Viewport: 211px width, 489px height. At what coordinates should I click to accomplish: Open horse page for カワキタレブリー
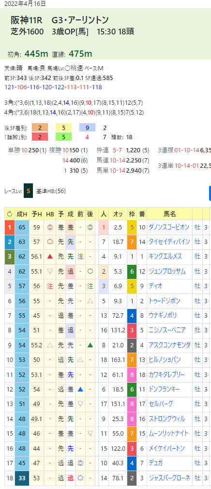pos(167,375)
